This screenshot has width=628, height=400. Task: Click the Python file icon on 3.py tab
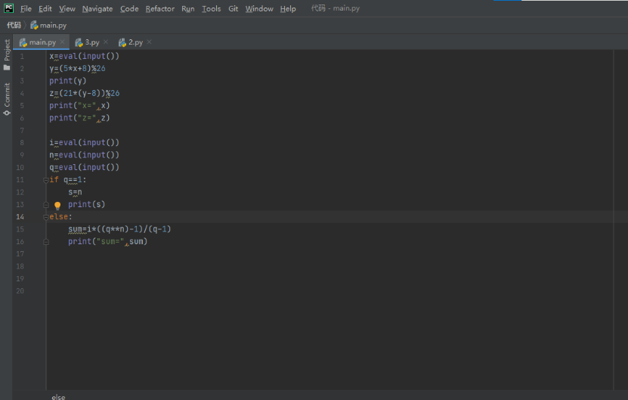click(x=79, y=42)
